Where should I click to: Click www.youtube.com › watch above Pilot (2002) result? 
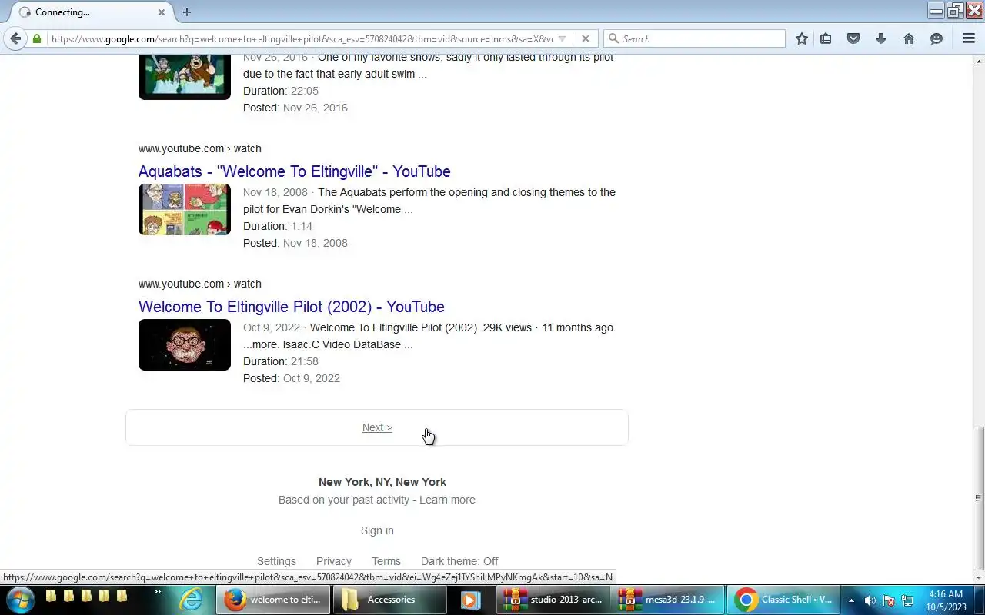[x=200, y=284]
